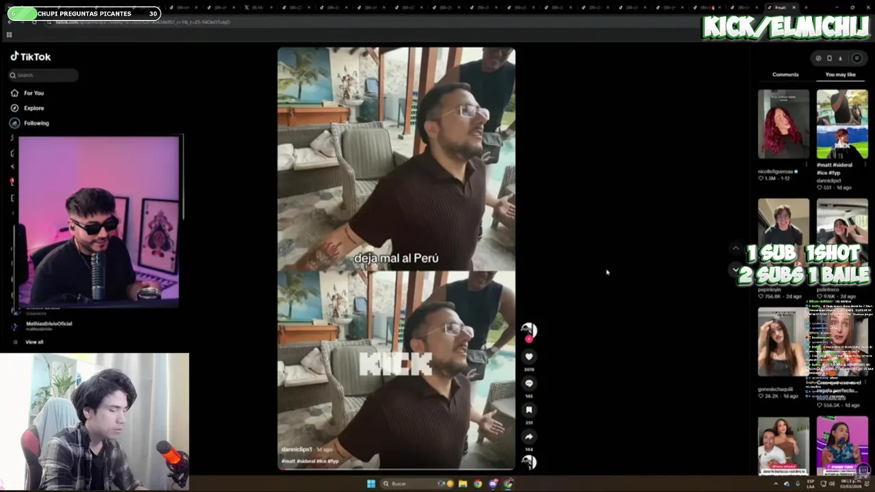Open the polintreco car video thumbnail

click(x=842, y=232)
